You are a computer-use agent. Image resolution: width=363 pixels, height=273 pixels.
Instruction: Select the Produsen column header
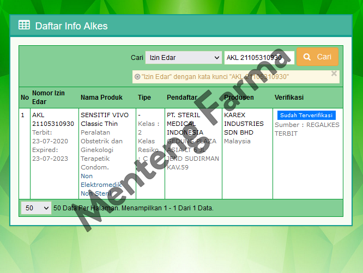coord(239,98)
